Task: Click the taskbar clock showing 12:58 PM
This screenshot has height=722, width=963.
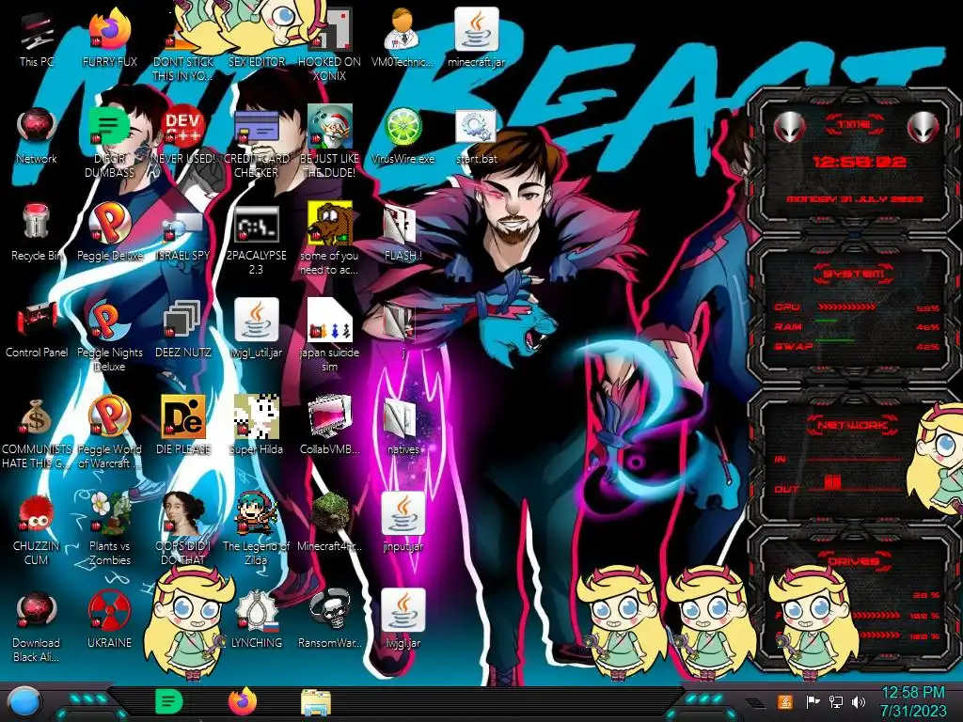Action: [x=913, y=693]
